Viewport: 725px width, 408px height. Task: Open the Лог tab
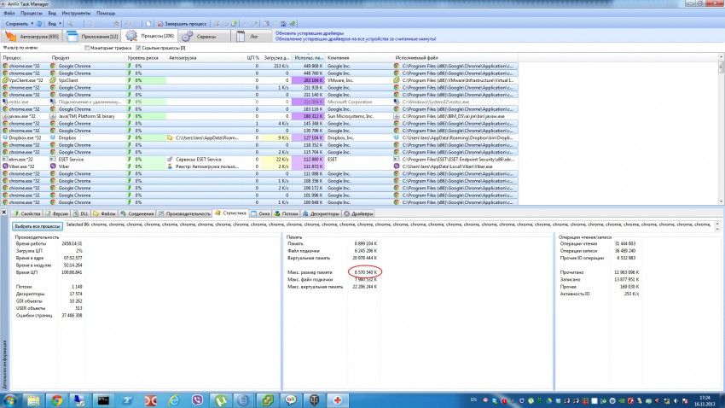click(253, 38)
